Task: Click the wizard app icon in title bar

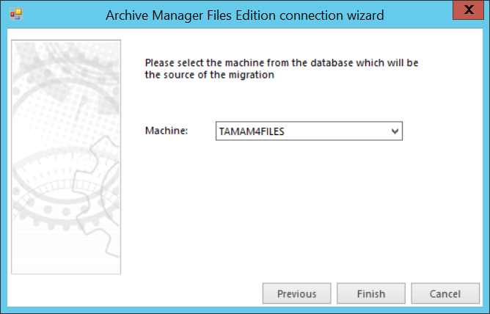Action: pos(15,15)
